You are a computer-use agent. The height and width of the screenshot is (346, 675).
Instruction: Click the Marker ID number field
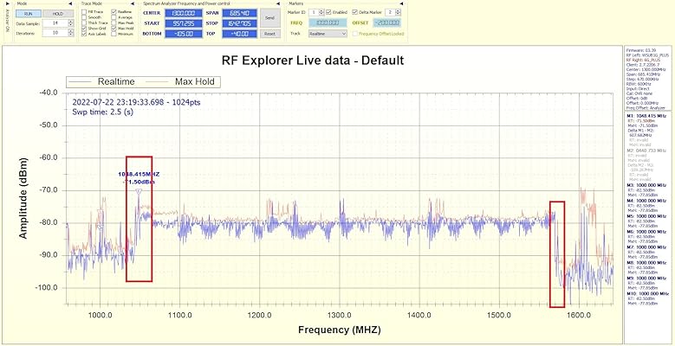pyautogui.click(x=314, y=12)
